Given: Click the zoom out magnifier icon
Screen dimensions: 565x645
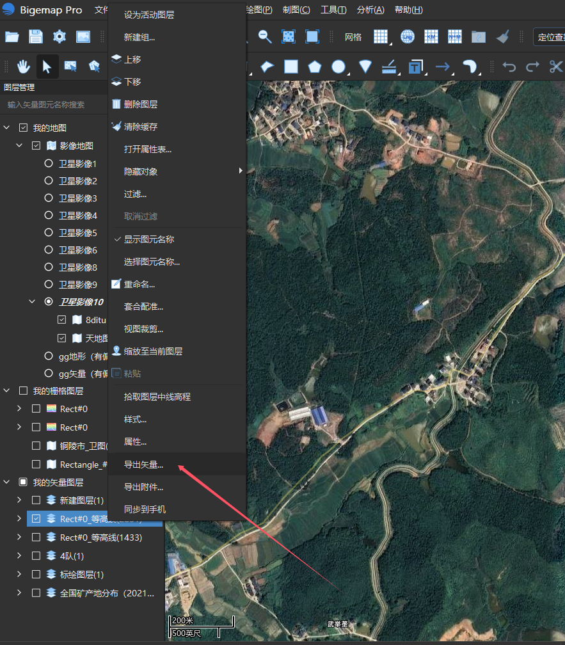Looking at the screenshot, I should click(x=265, y=36).
